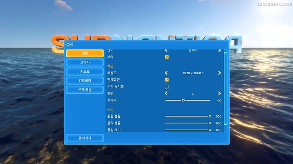
Task: Click the 음성 크기 voice volume slider handle
Action: pyautogui.click(x=210, y=130)
